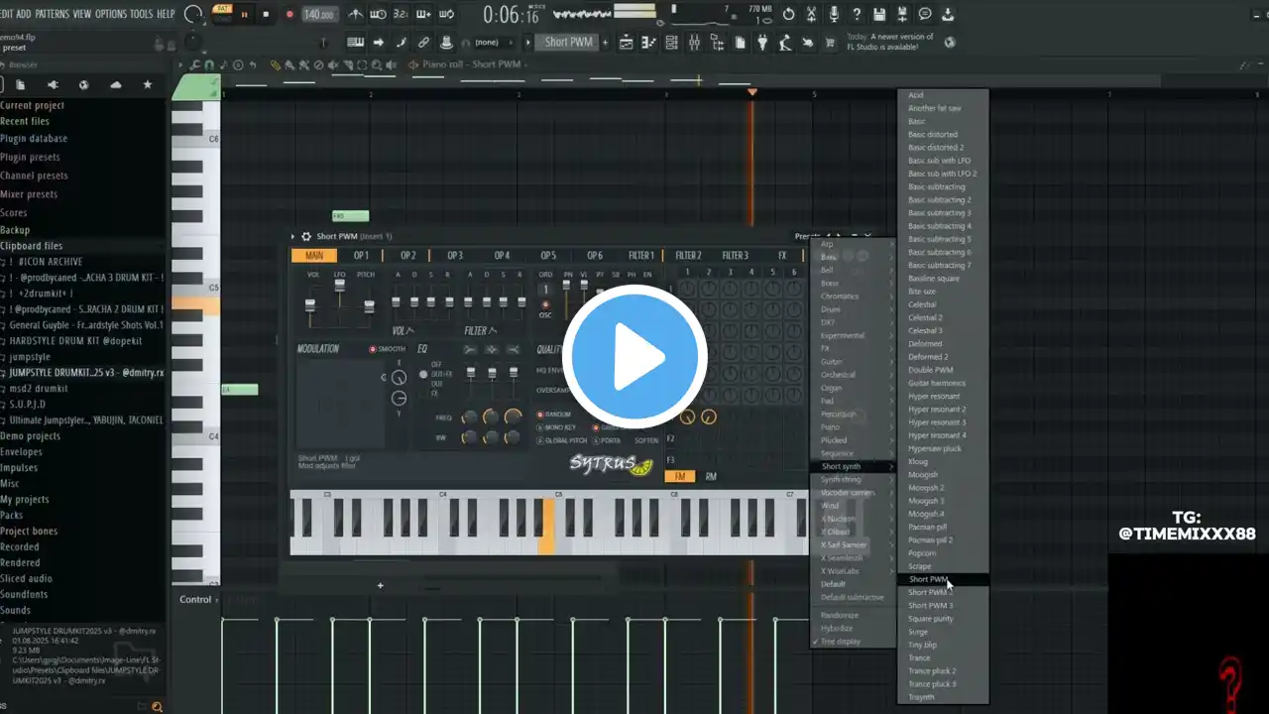Adjust the VOL slider in Sytrus main
This screenshot has width=1269, height=714.
(x=310, y=304)
